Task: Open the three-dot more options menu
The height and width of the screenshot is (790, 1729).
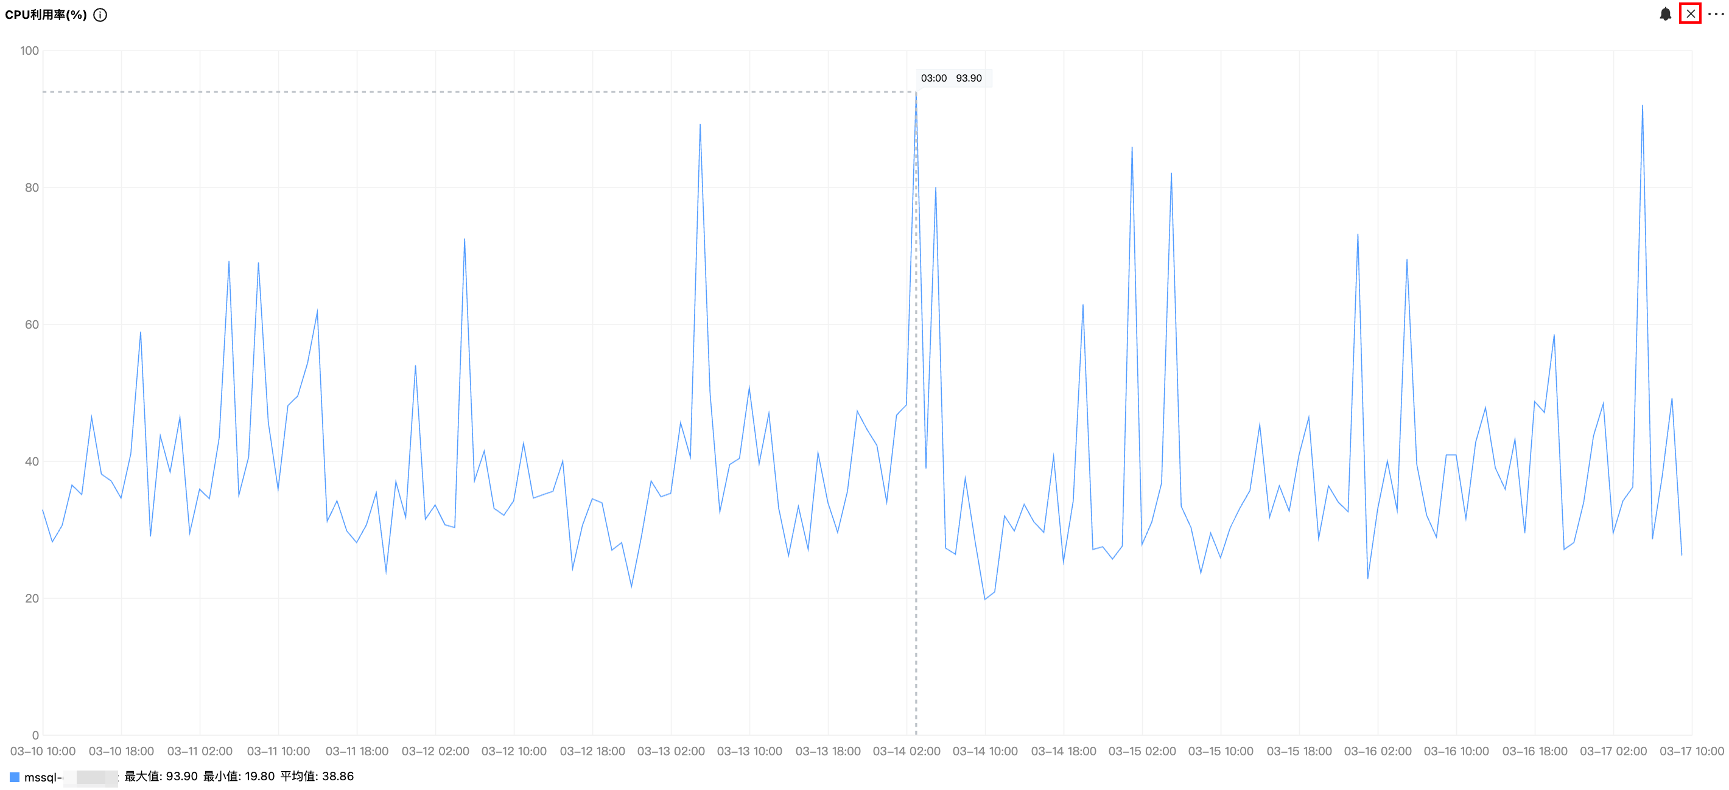Action: click(1716, 14)
